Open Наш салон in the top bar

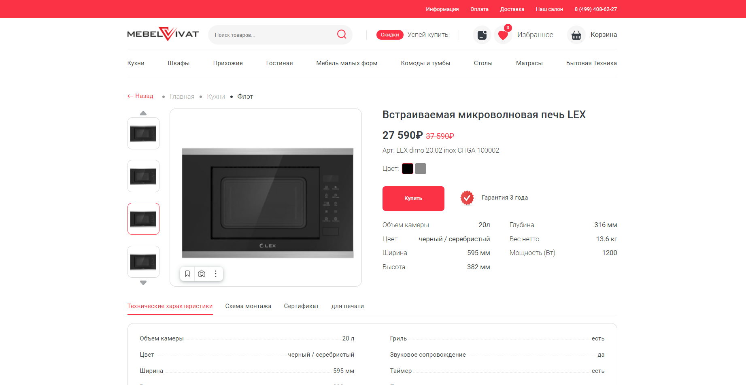[x=549, y=9]
